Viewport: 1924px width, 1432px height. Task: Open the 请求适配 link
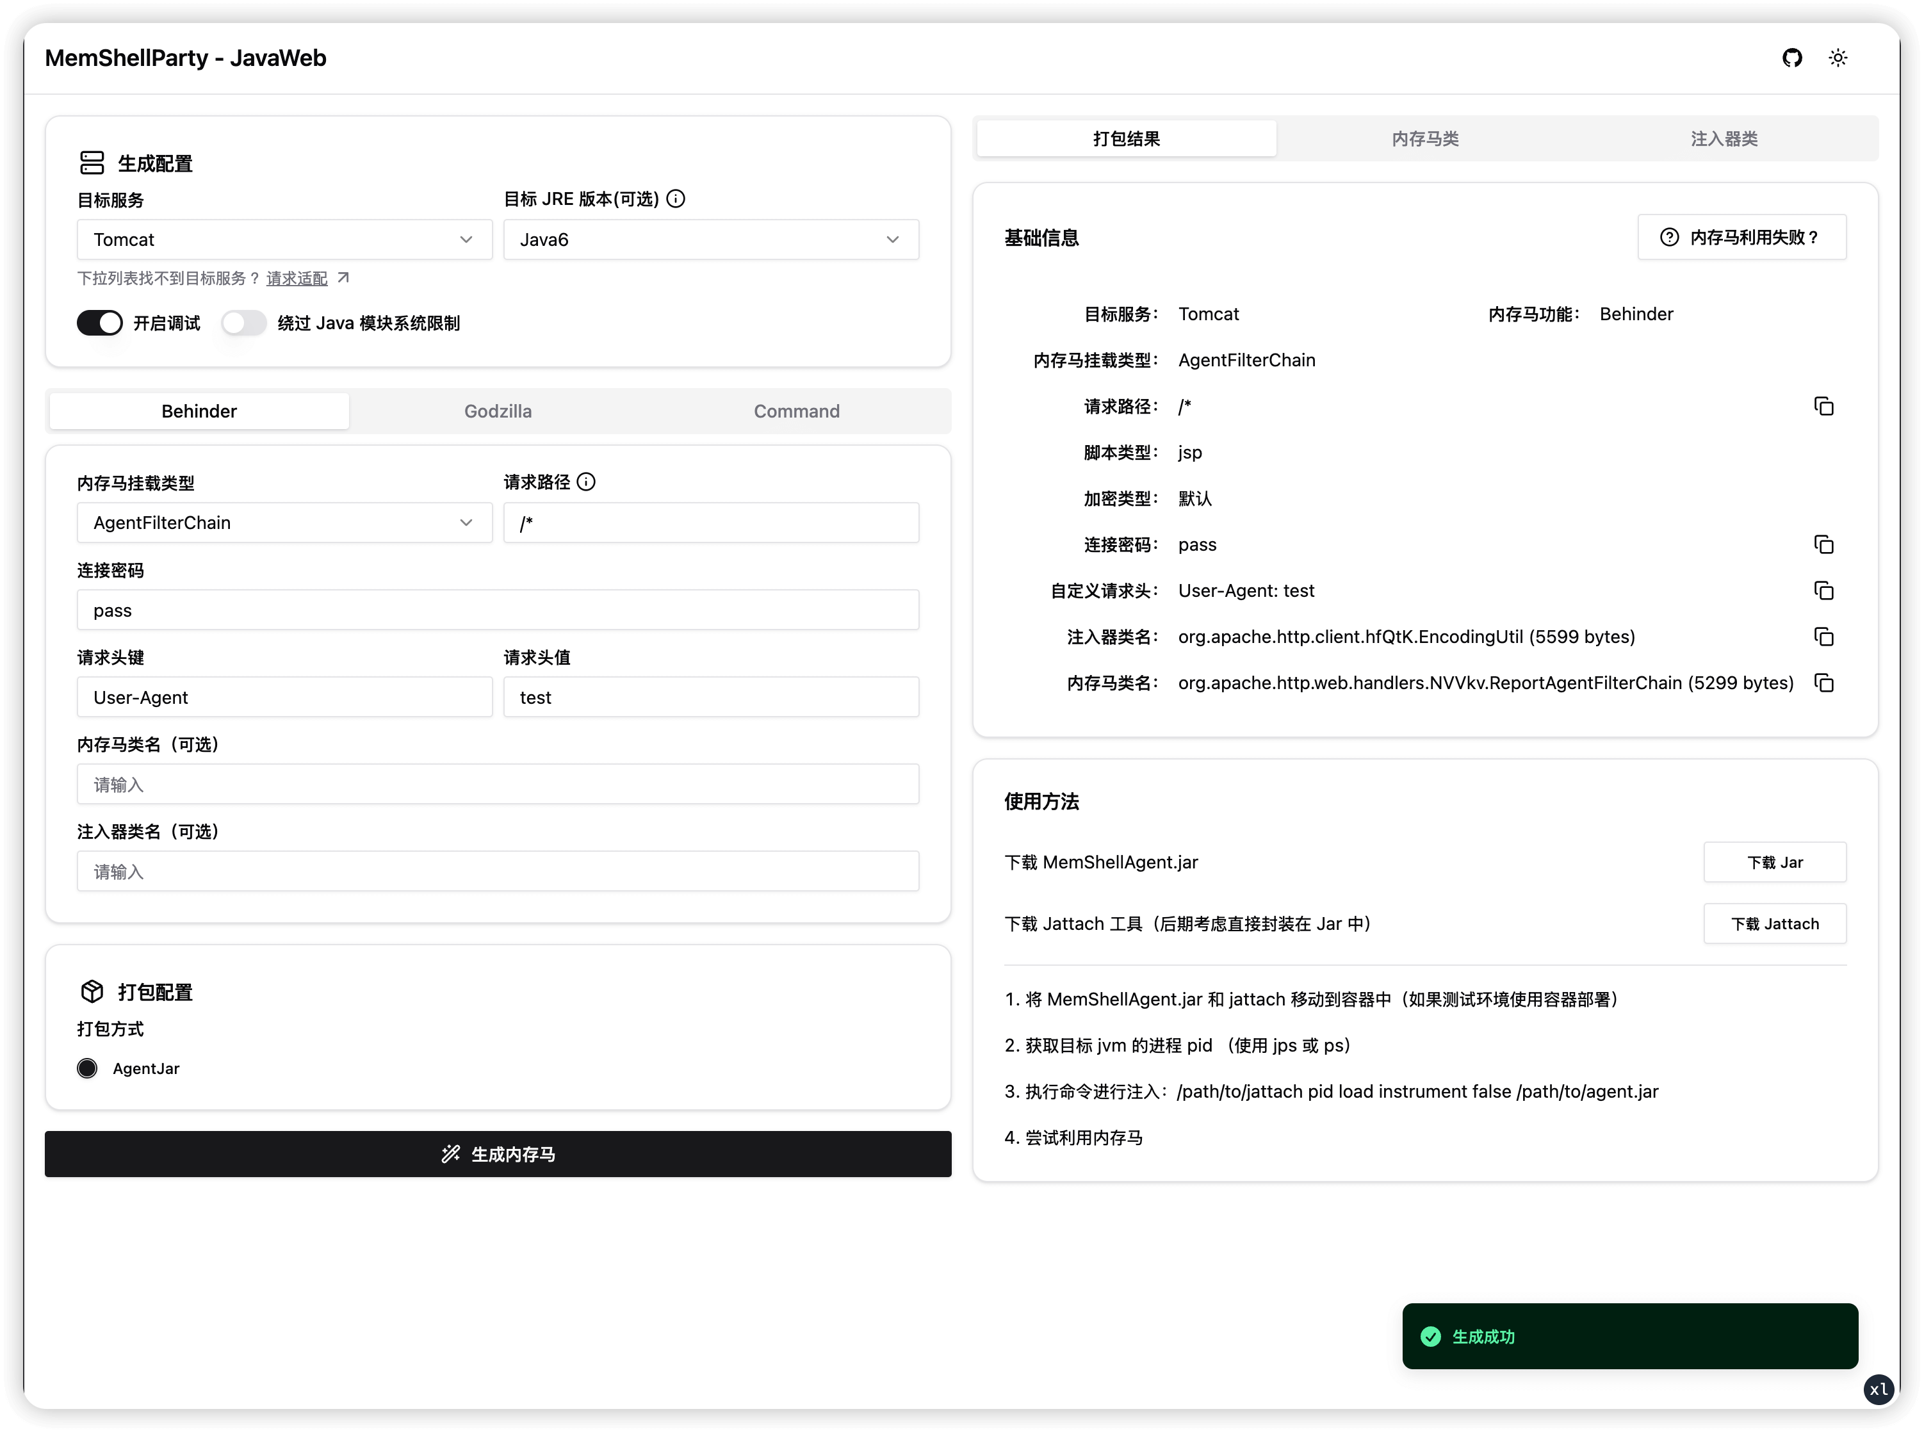click(x=297, y=278)
